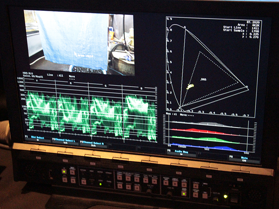279x209 pixels.
Task: Click the G vertex of the gamut triangle
Action: (185, 27)
